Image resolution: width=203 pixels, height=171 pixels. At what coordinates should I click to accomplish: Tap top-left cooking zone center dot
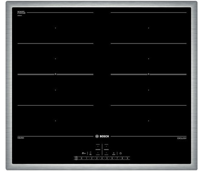[55, 28]
